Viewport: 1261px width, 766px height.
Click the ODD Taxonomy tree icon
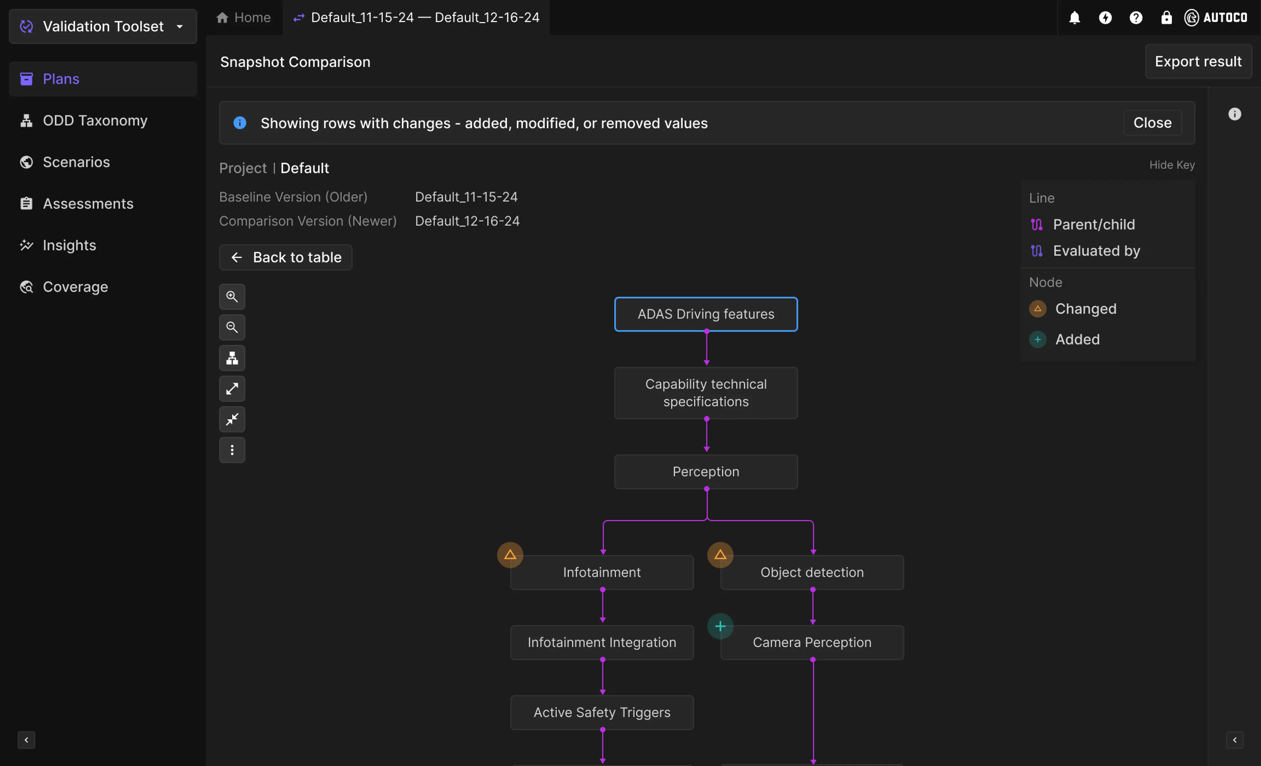(x=26, y=120)
